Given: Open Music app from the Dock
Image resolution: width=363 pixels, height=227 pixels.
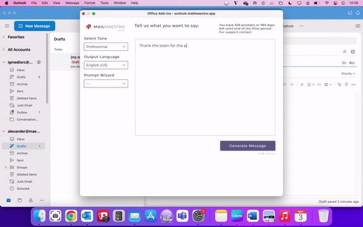Looking at the screenshot, I should click(285, 216).
